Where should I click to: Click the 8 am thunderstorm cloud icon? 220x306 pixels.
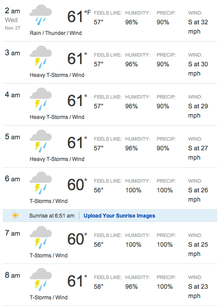coord(41,279)
